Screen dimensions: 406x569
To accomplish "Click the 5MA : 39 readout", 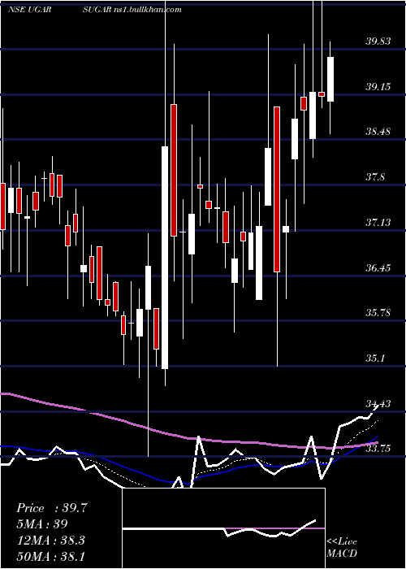I will (42, 524).
